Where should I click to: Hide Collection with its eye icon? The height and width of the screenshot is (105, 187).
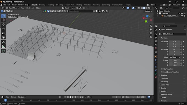[182, 13]
